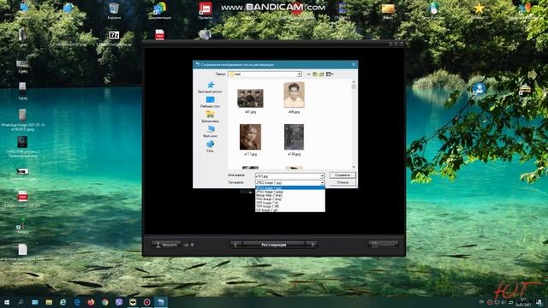Launch Firefox from the taskbar
Screen dimensions: 548x308
coord(91,302)
